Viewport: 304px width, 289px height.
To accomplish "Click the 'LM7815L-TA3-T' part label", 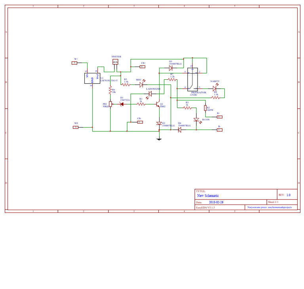I will (x=109, y=80).
